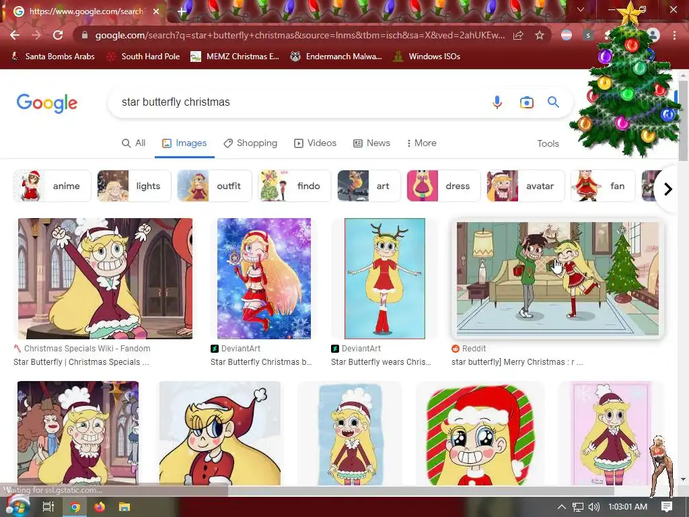This screenshot has height=517, width=689.
Task: Click the volume speaker tray icon
Action: pyautogui.click(x=594, y=507)
